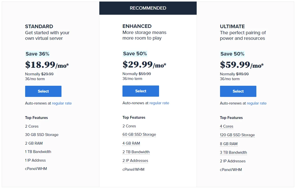
Task: Click the 120 GB SSD Storage feature link
Action: point(237,135)
